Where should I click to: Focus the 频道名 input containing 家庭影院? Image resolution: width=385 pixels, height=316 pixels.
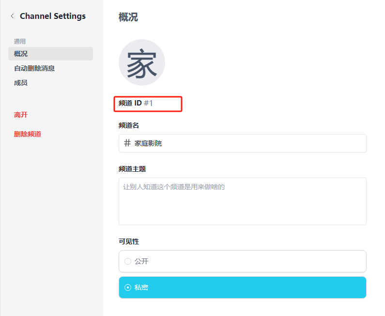[247, 143]
